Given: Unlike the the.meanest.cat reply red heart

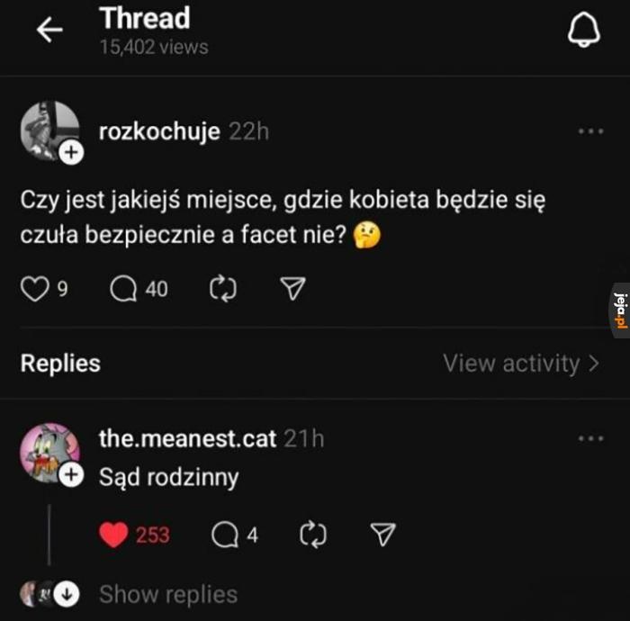Looking at the screenshot, I should (113, 535).
